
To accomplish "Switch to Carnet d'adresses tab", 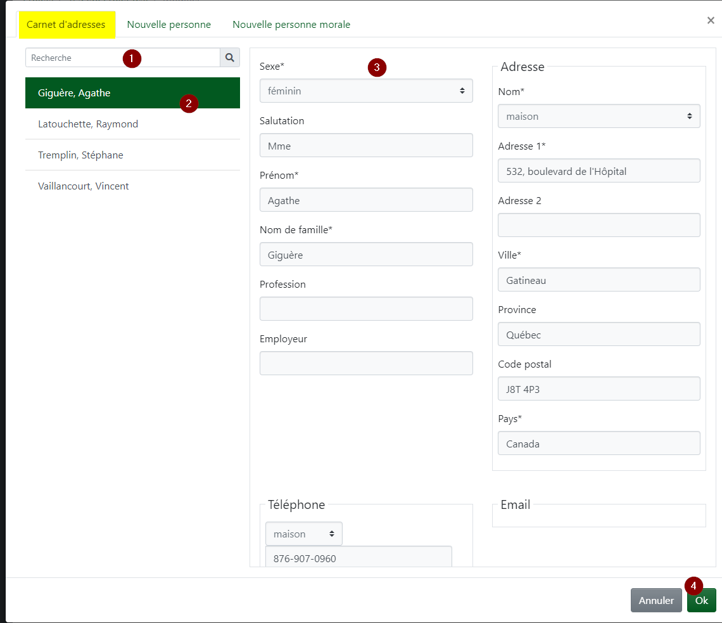I will tap(66, 25).
